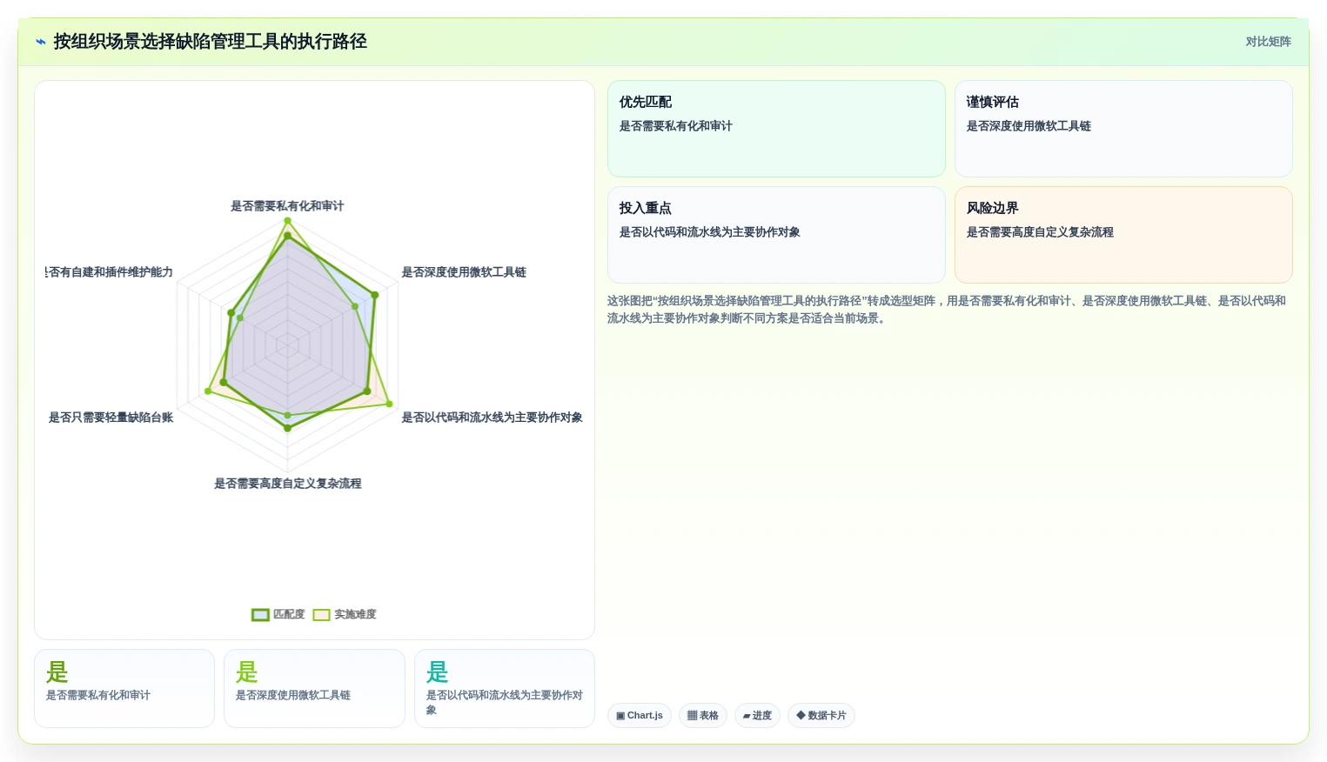The image size is (1327, 762).
Task: Click the blue lightning icon beside the title
Action: coord(41,42)
